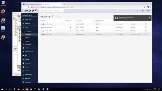This screenshot has width=162, height=91.
Task: Open the third file server link
Action: [48, 31]
